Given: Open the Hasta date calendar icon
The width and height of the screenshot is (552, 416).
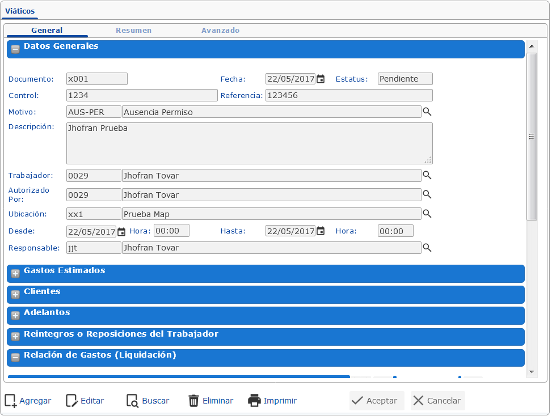Looking at the screenshot, I should 321,231.
